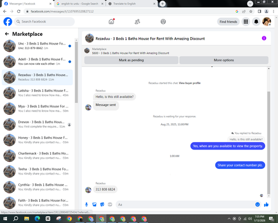This screenshot has height=223, width=278.
Task: Click the Mark as pending button
Action: (131, 60)
